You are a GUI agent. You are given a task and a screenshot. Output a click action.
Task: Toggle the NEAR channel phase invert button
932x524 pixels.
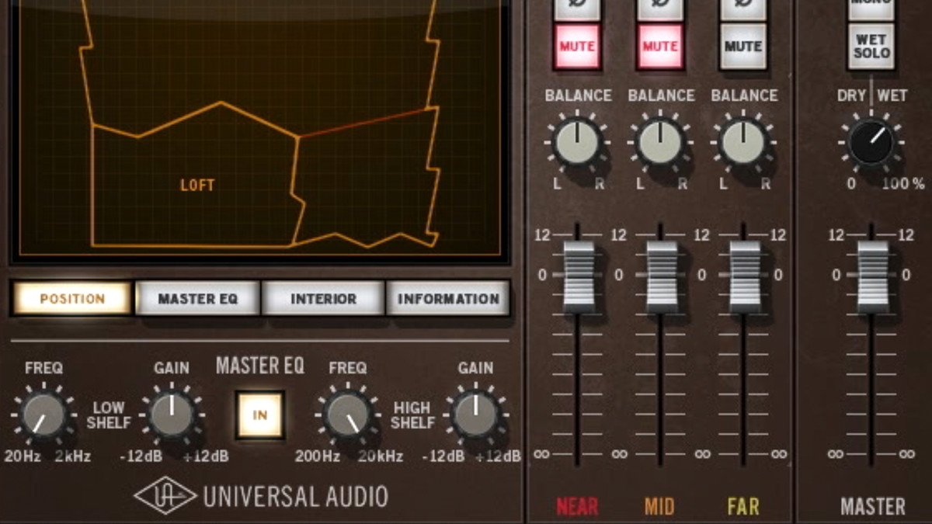[x=577, y=9]
